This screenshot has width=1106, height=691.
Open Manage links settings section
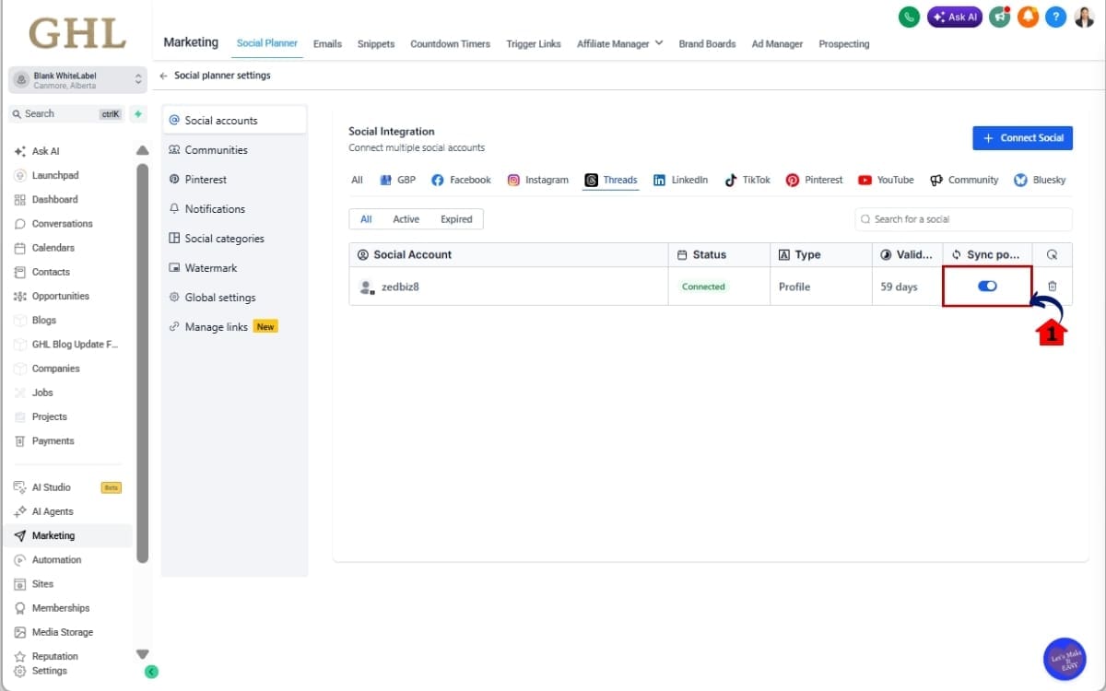tap(234, 327)
